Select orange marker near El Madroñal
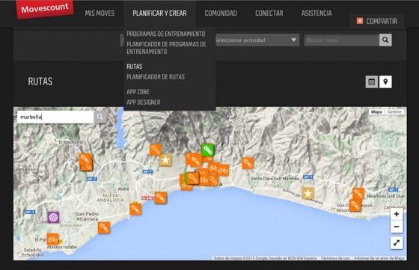 click(x=86, y=162)
